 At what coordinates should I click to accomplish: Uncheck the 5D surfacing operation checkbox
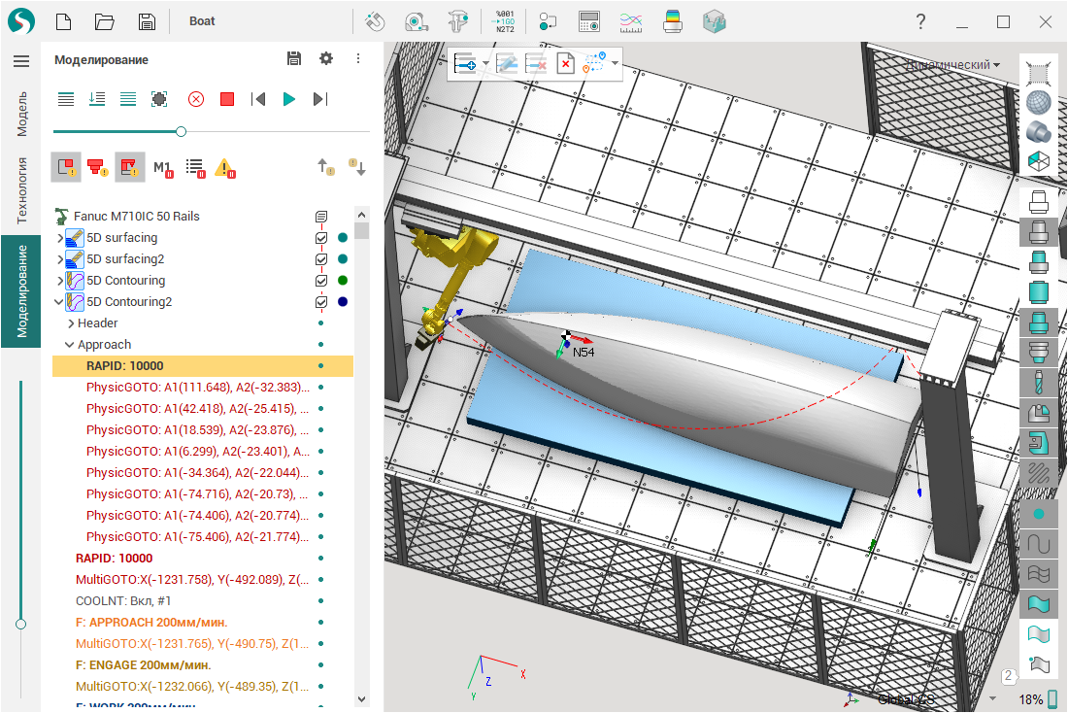click(321, 238)
